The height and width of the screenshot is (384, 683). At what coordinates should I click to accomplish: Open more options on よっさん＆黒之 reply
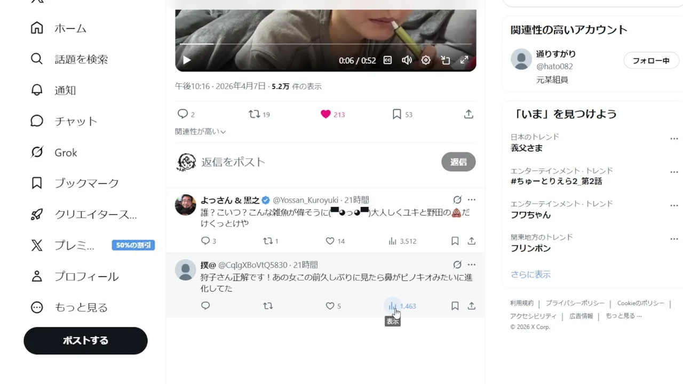point(472,200)
